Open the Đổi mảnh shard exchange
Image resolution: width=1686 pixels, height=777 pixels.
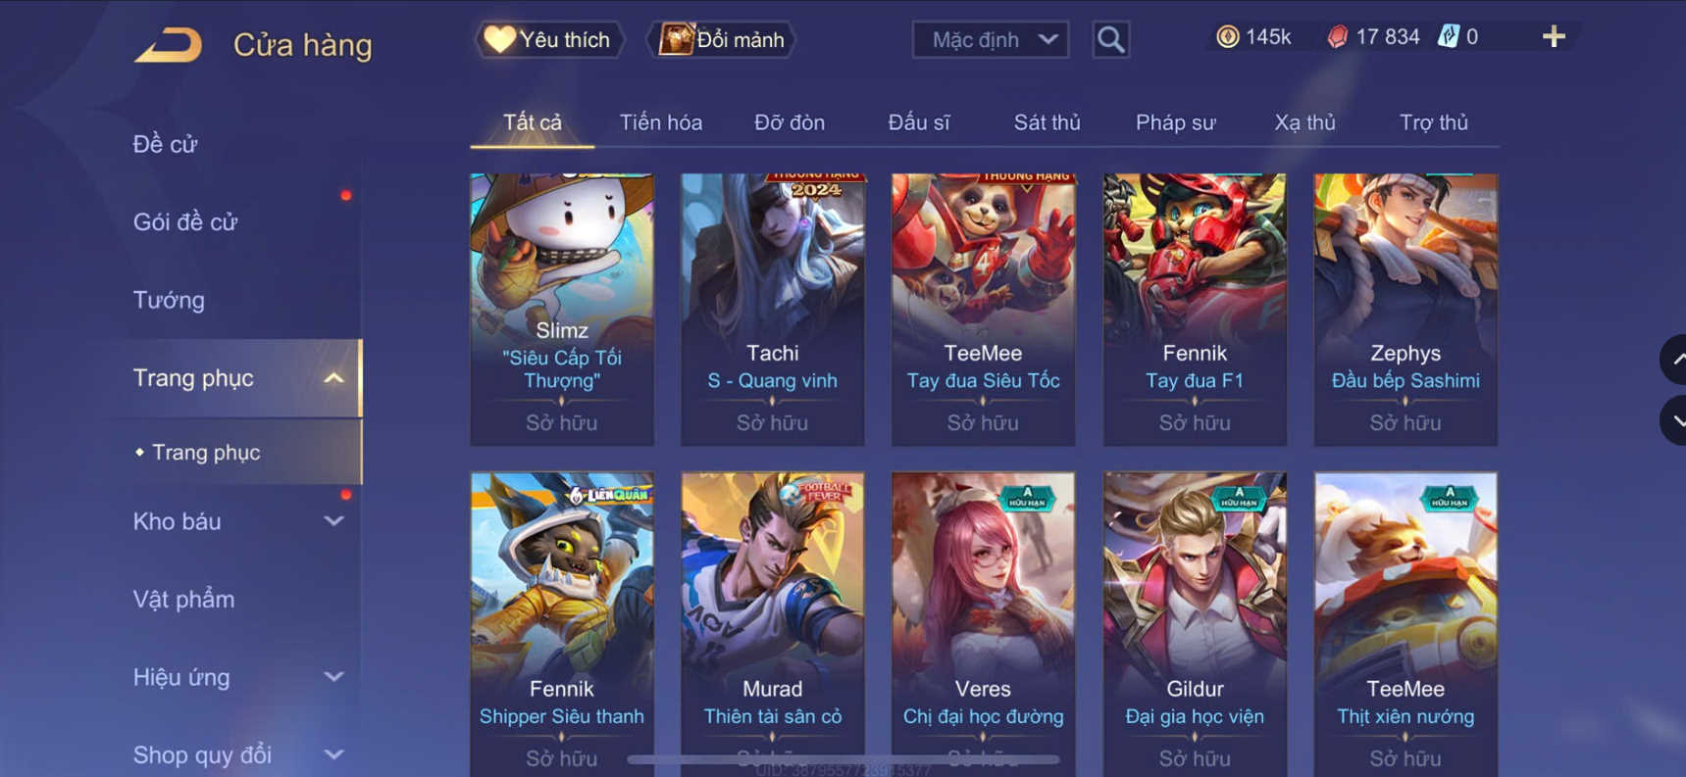tap(721, 40)
